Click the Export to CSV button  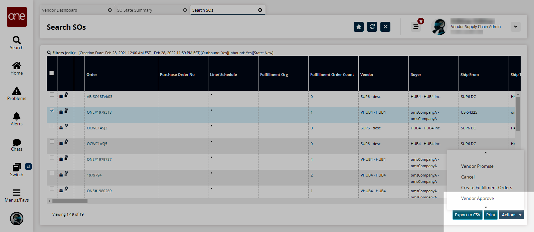tap(467, 215)
